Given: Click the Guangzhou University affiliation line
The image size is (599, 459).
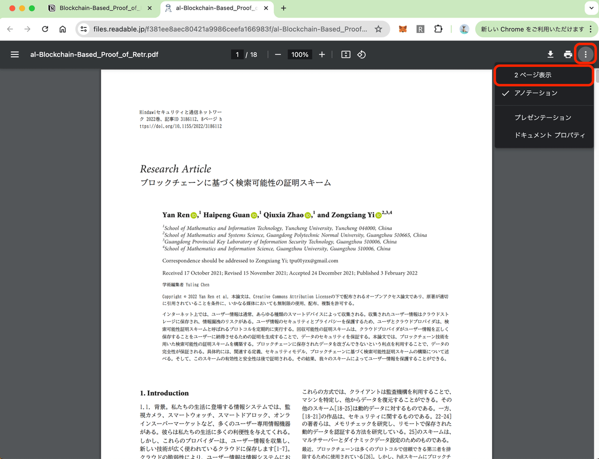Looking at the screenshot, I should point(277,248).
